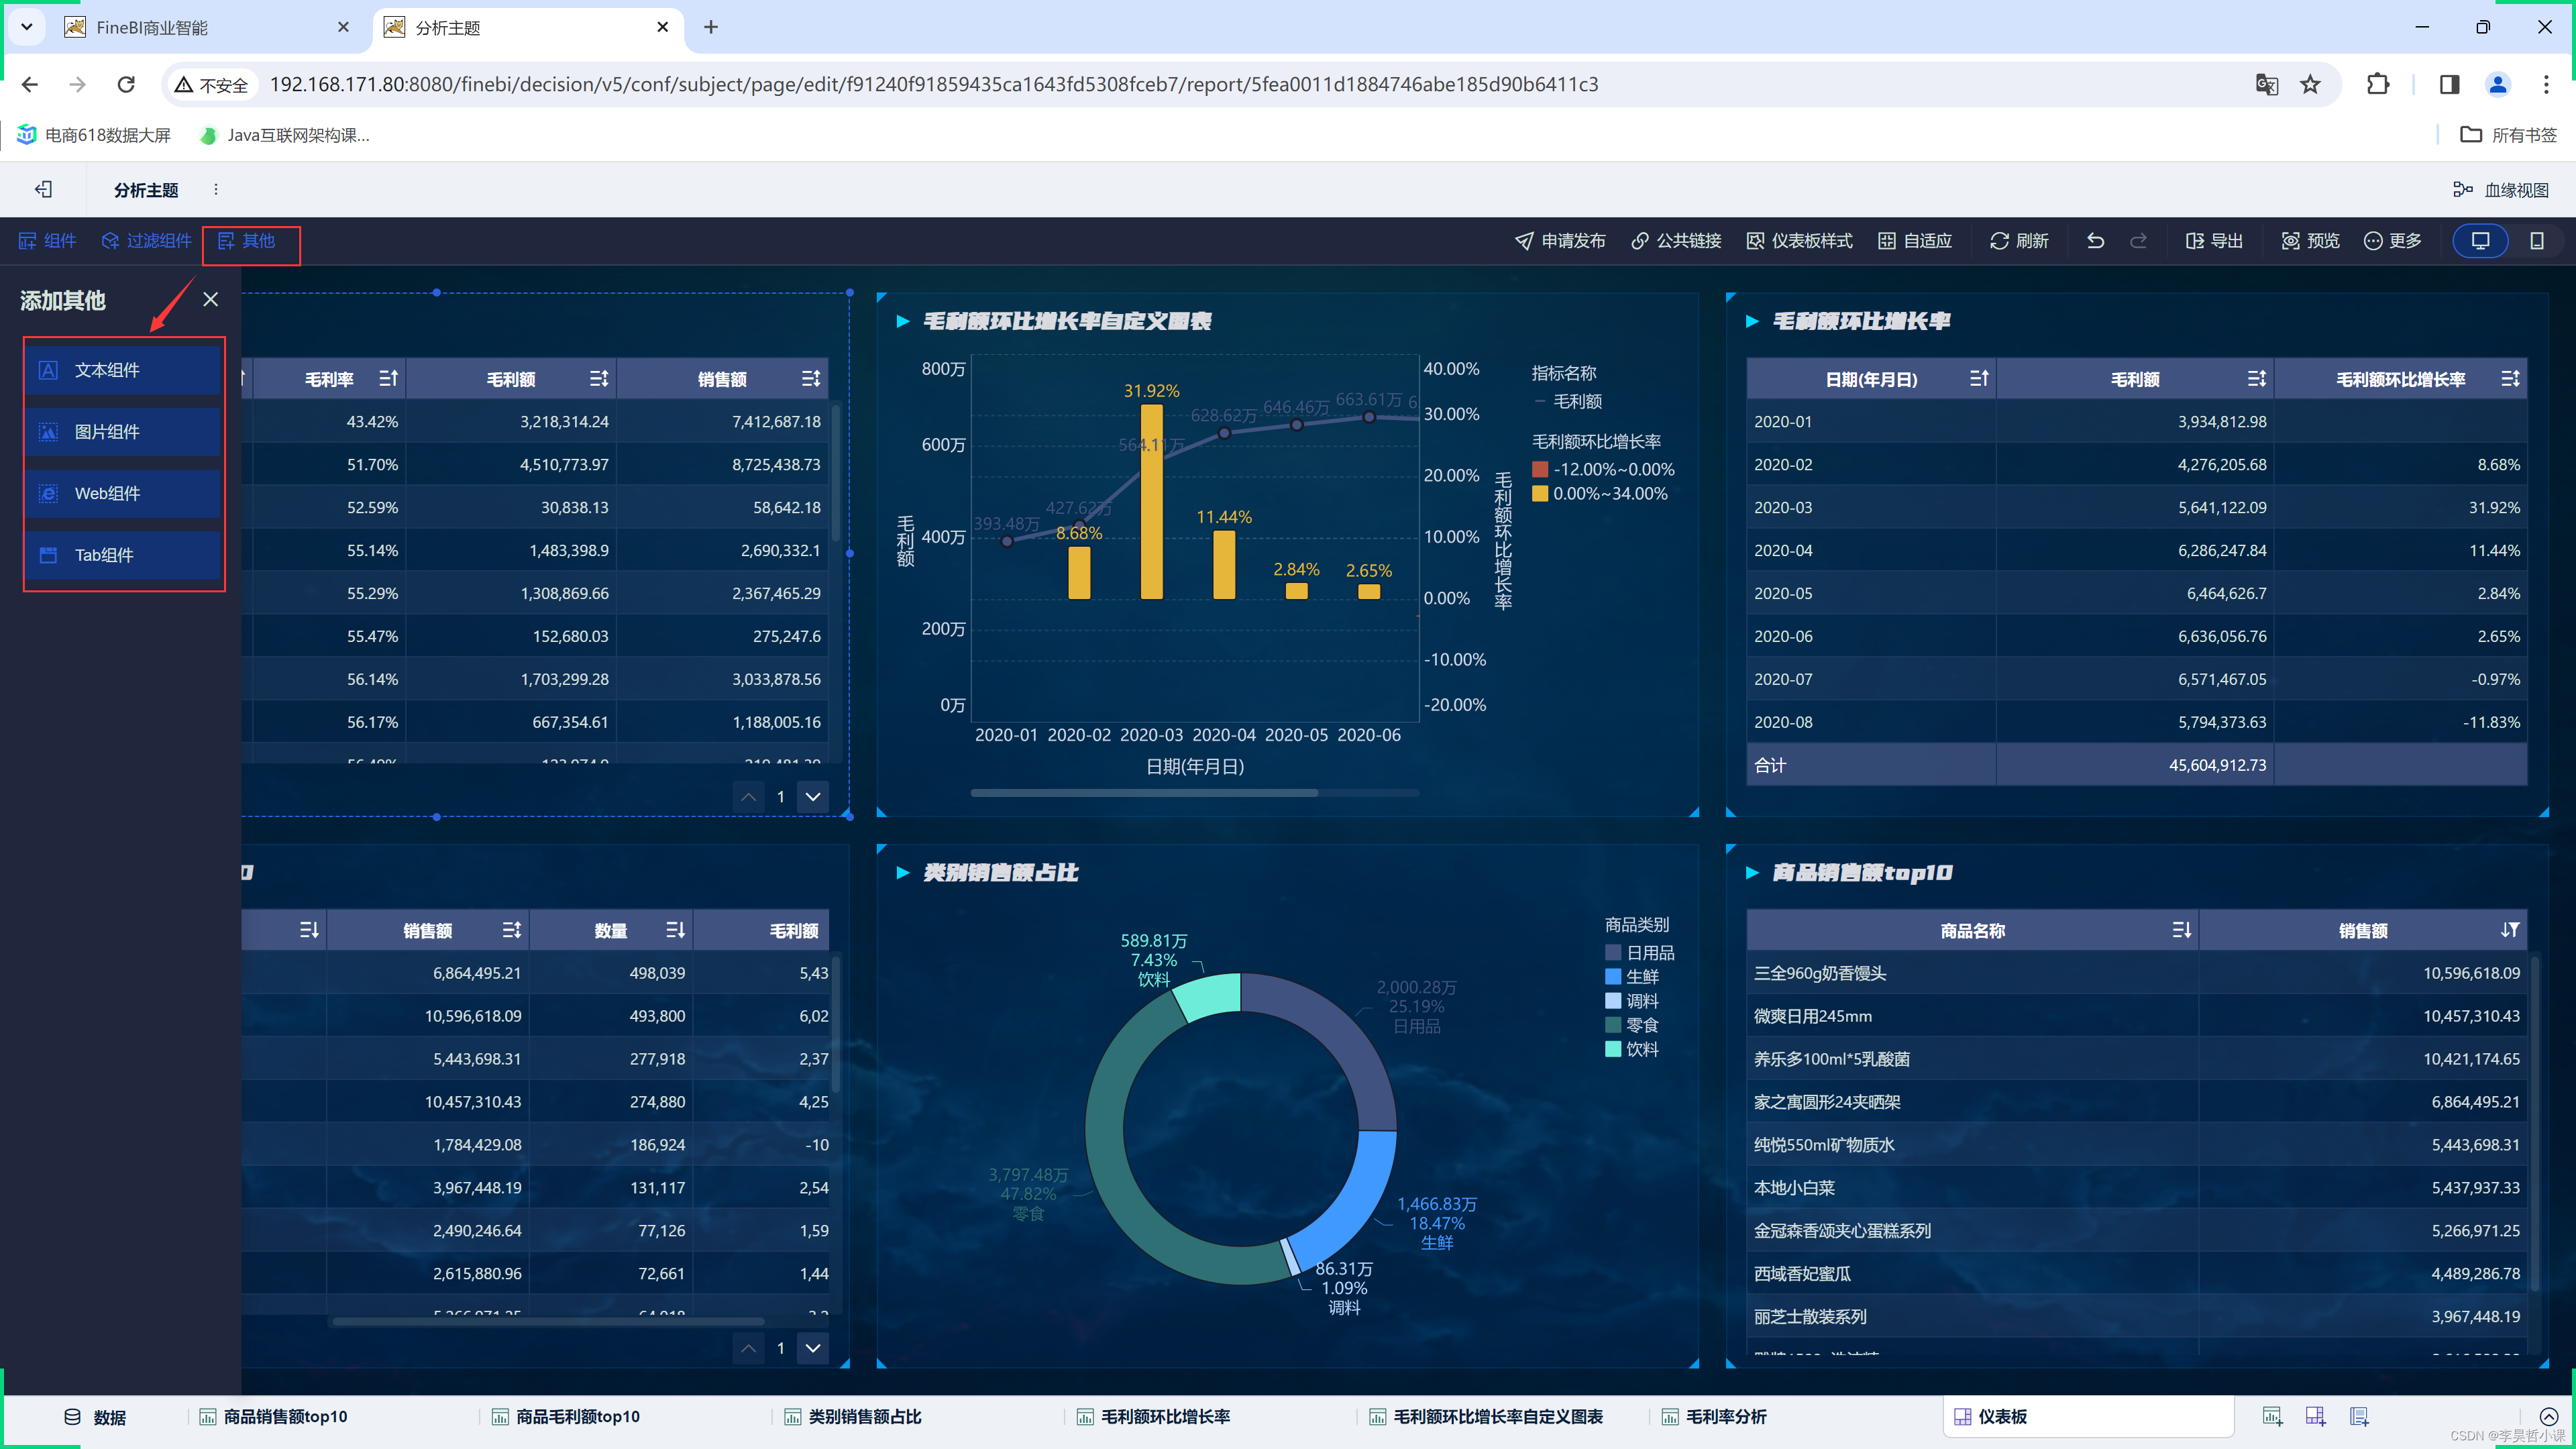Sort 毛利额 column in first table
Screen dimensions: 2576x1449
point(598,379)
